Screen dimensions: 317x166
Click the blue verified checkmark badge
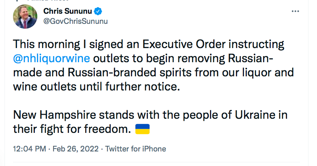point(98,11)
